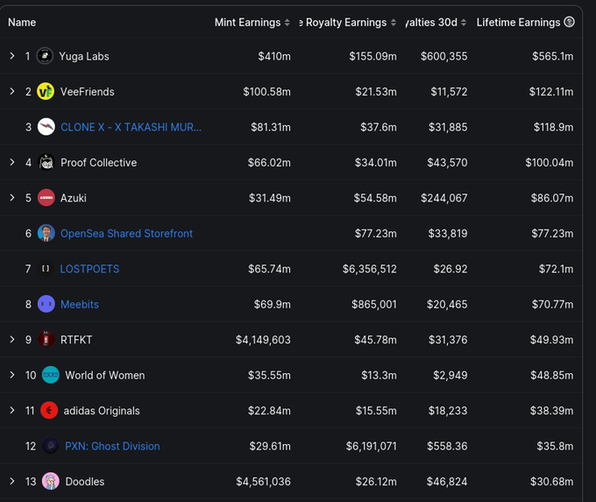Click Yuga Labs' $410m mint earnings
Image resolution: width=596 pixels, height=502 pixels.
coord(274,56)
